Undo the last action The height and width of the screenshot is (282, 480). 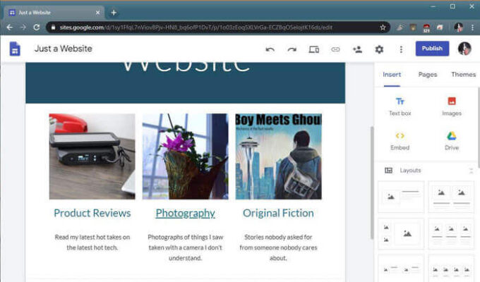(x=270, y=49)
